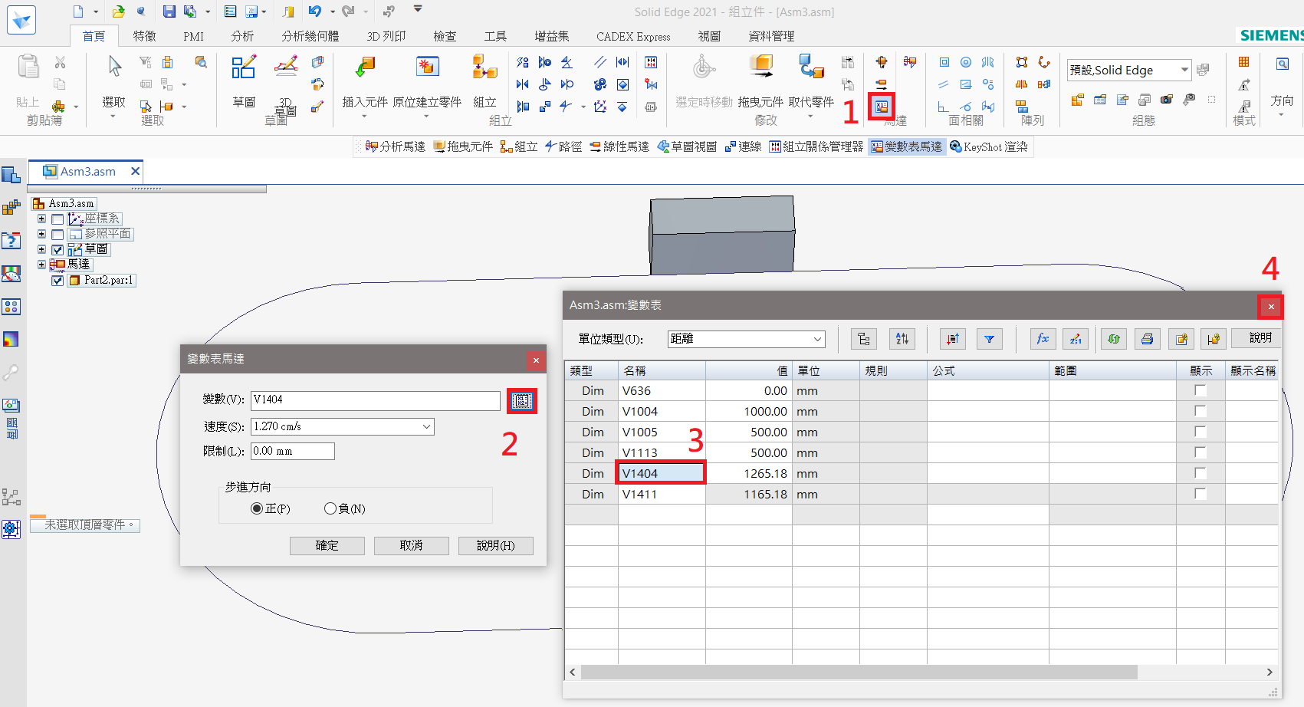Select the positive step direction radio button

point(257,508)
